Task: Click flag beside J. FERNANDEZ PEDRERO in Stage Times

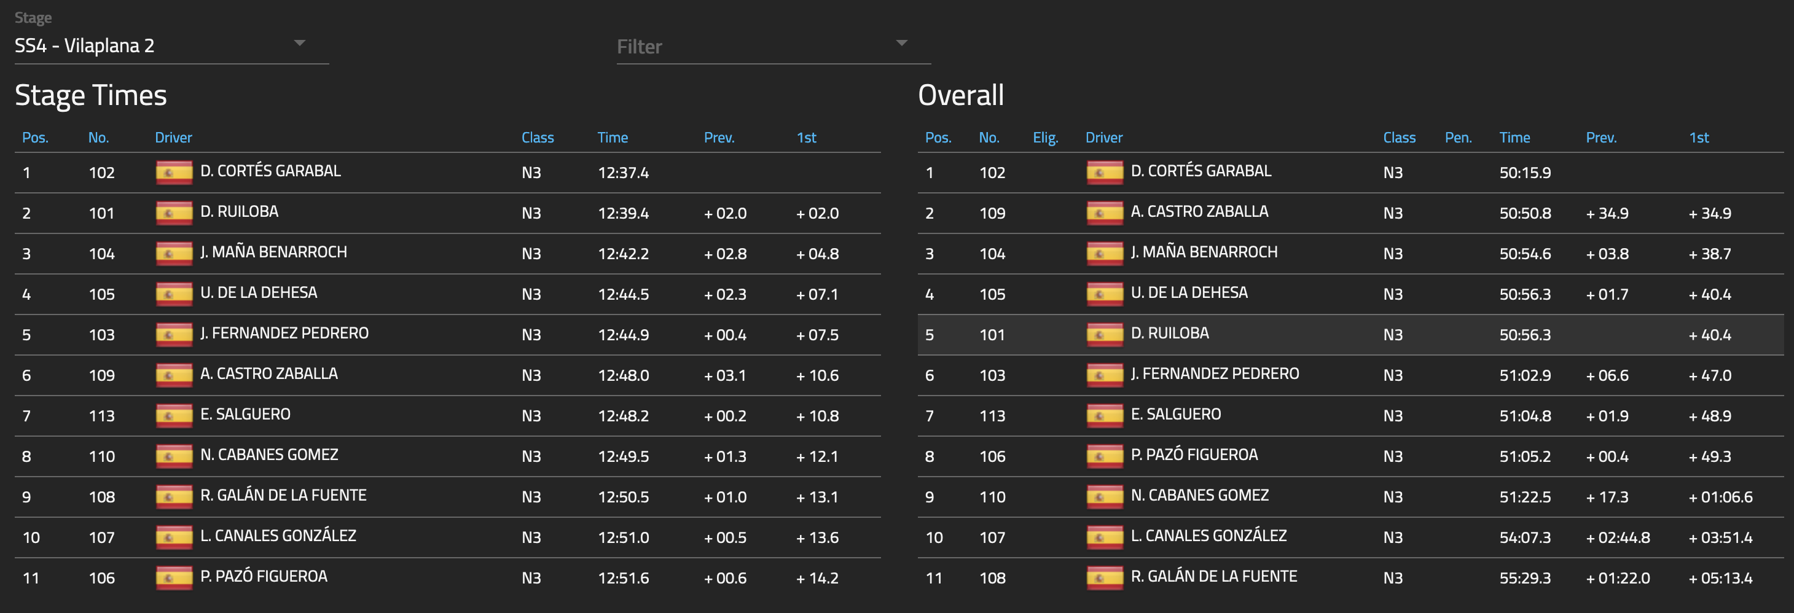Action: (x=174, y=334)
